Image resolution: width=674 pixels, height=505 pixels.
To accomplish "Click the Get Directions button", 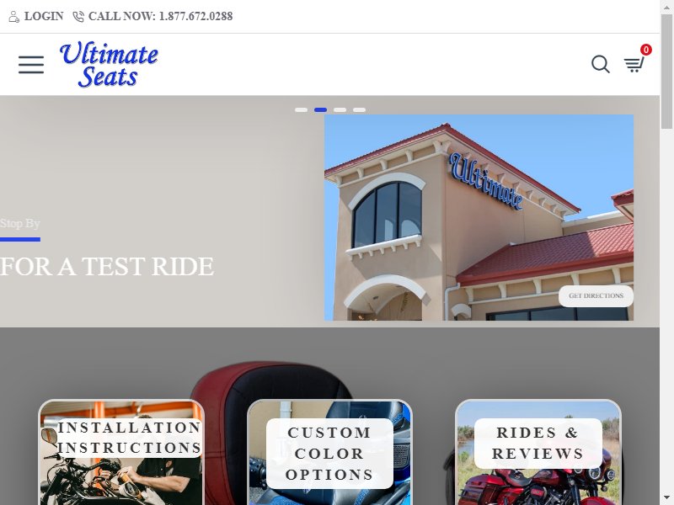I will point(596,296).
